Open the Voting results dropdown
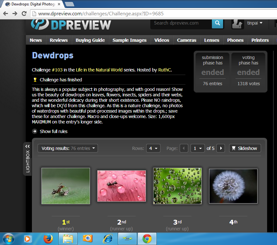The height and width of the screenshot is (245, 277). coord(68,148)
